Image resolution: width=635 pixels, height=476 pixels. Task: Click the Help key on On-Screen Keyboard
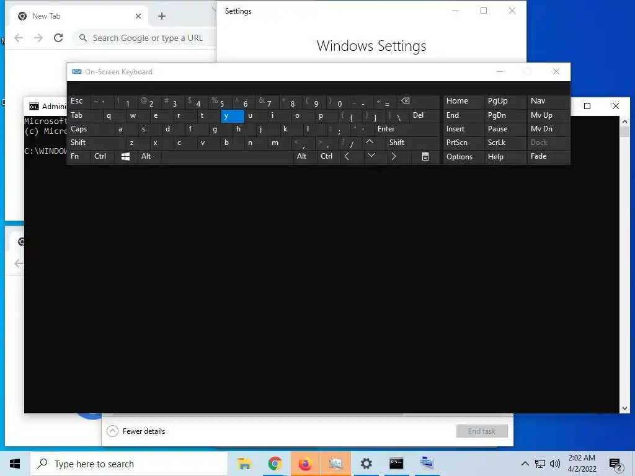pyautogui.click(x=505, y=157)
